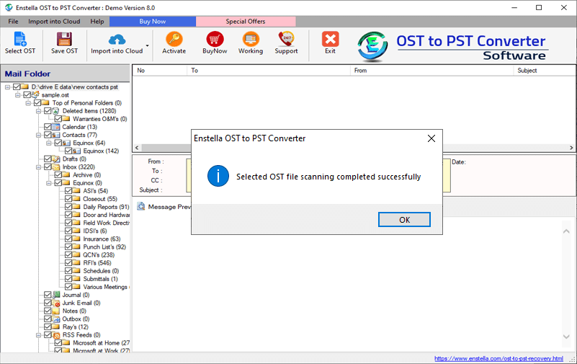Click the Import into Cloud icon

click(116, 39)
